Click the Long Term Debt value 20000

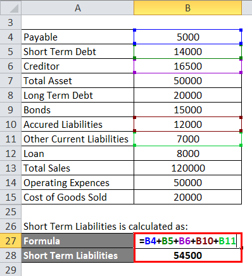[187, 95]
